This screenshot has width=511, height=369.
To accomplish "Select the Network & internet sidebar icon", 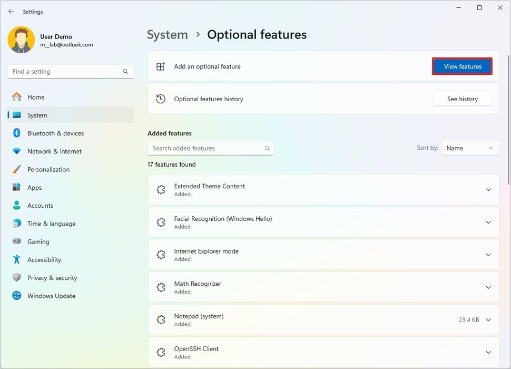I will coord(16,151).
